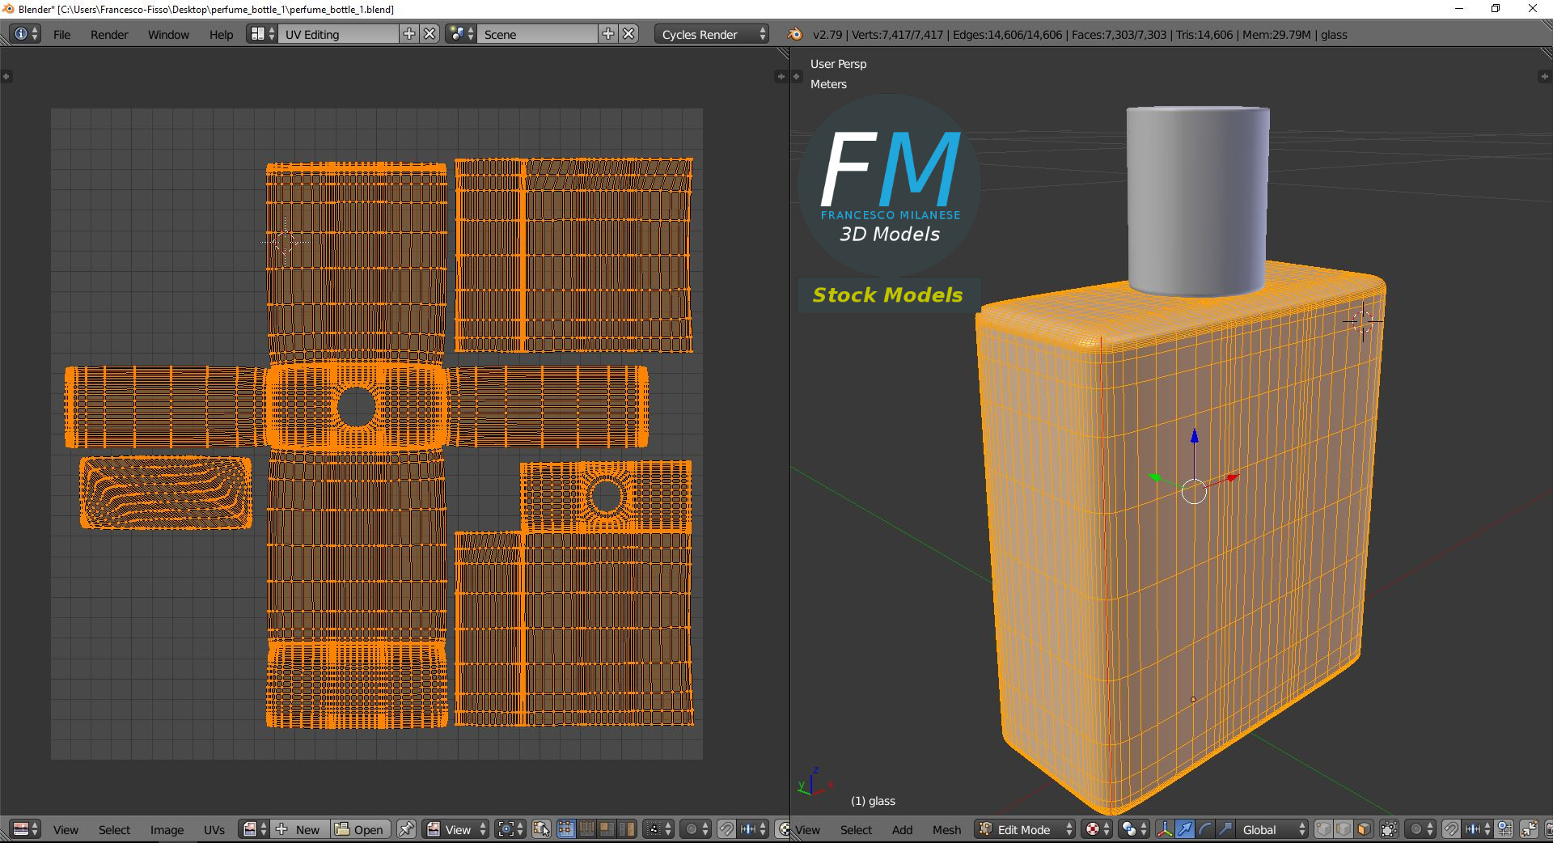Select the rotate manipulator arc icon
The height and width of the screenshot is (843, 1553).
pyautogui.click(x=1205, y=829)
